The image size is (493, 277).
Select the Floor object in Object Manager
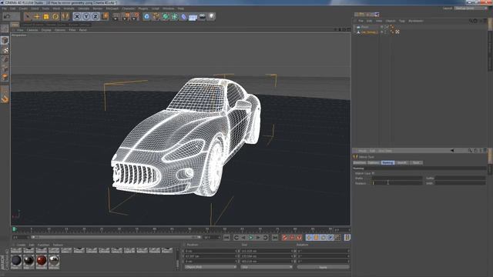coord(364,27)
